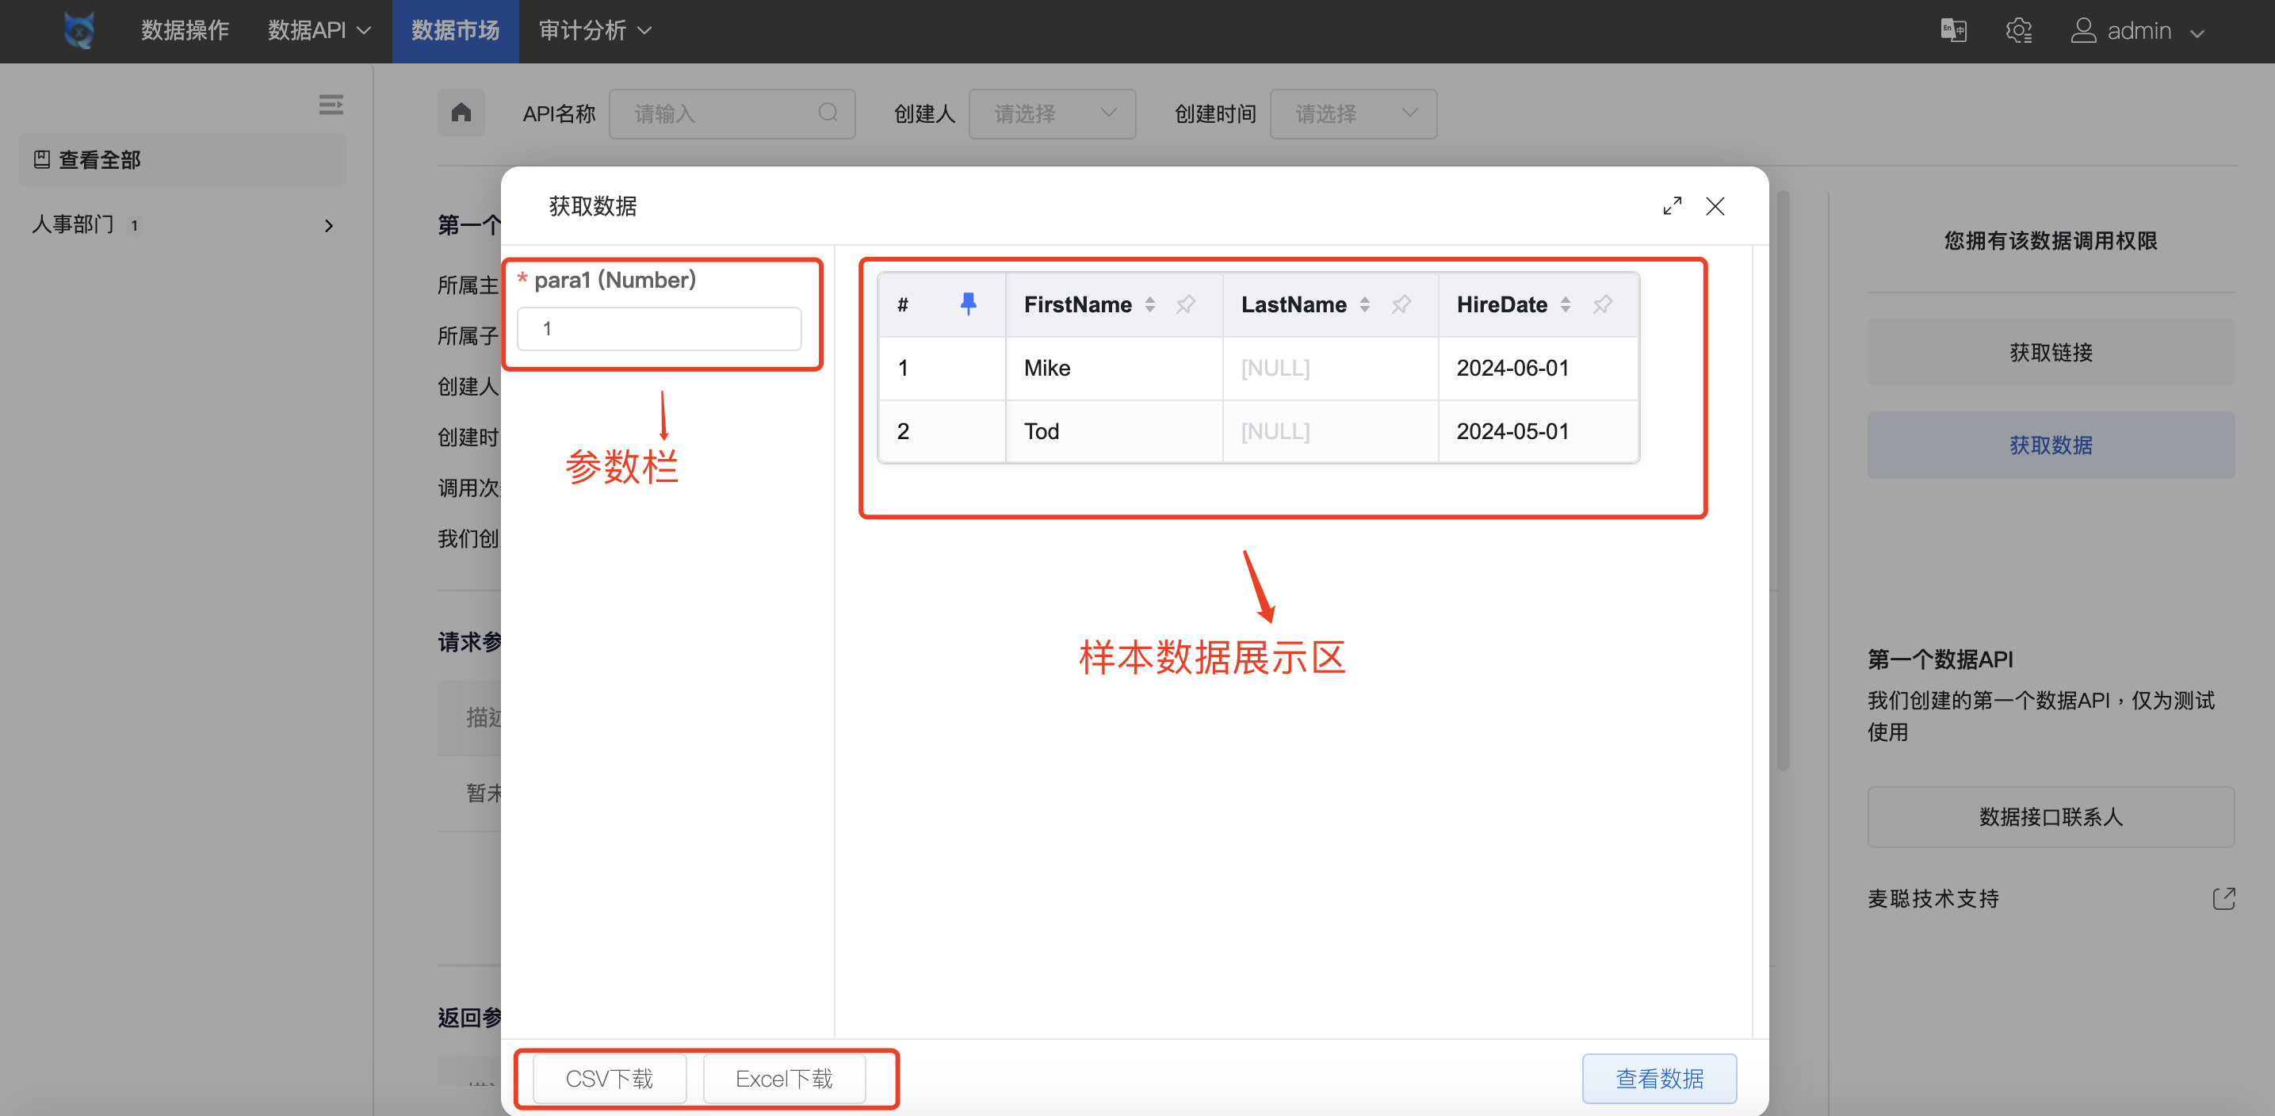Pin the FirstName column

pyautogui.click(x=1186, y=304)
